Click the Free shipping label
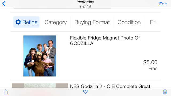The image size is (171, 96). pyautogui.click(x=153, y=69)
